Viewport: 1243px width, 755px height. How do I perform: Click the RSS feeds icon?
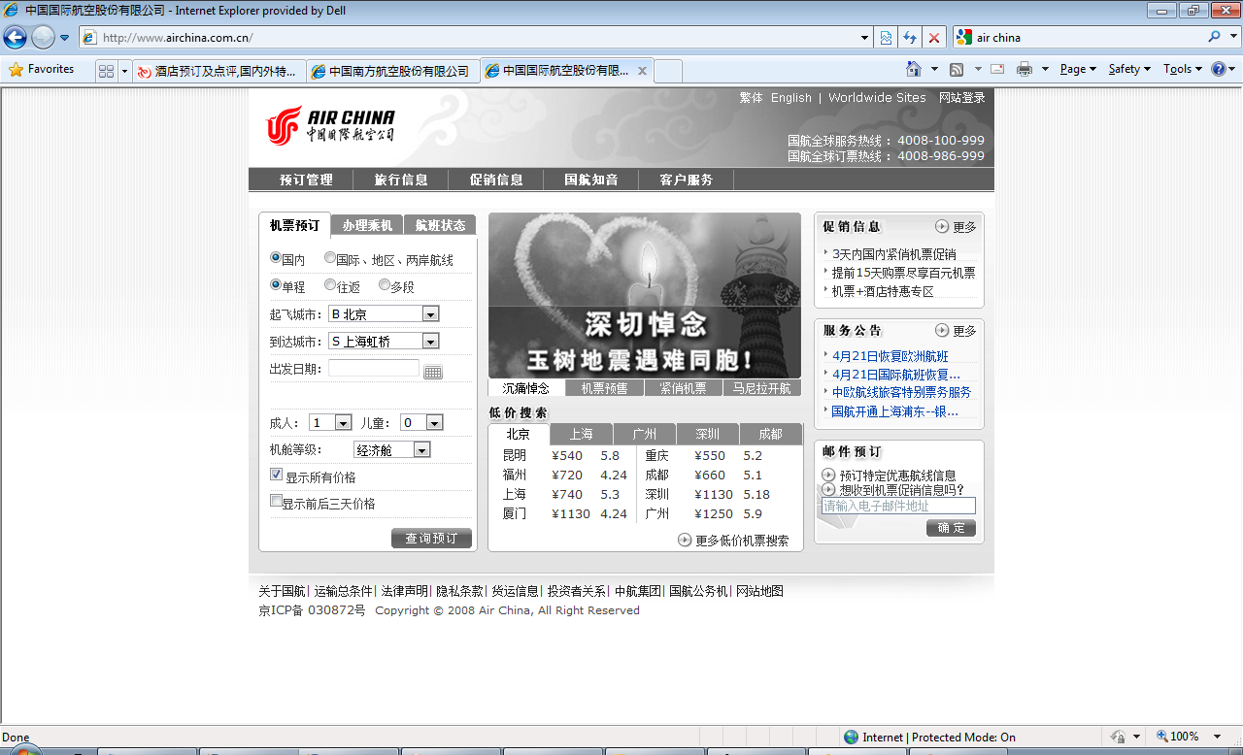(957, 69)
